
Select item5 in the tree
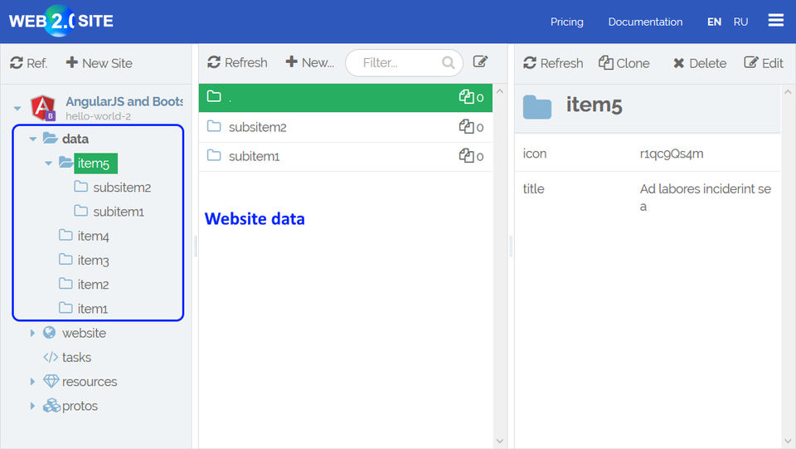click(95, 163)
